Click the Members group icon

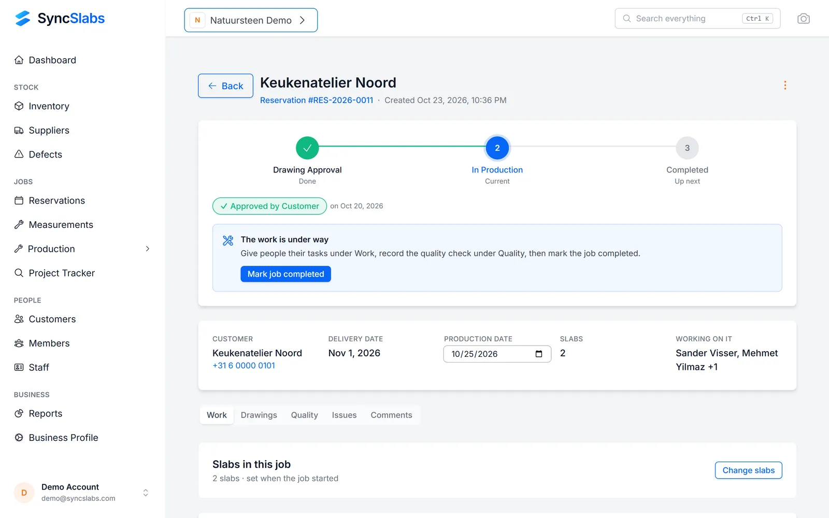tap(19, 343)
